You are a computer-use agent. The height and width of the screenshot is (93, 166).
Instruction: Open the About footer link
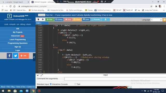(3, 87)
